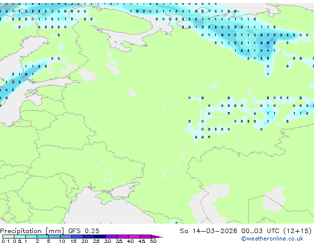Select the 35–40 mm purple legend box

tap(123, 237)
